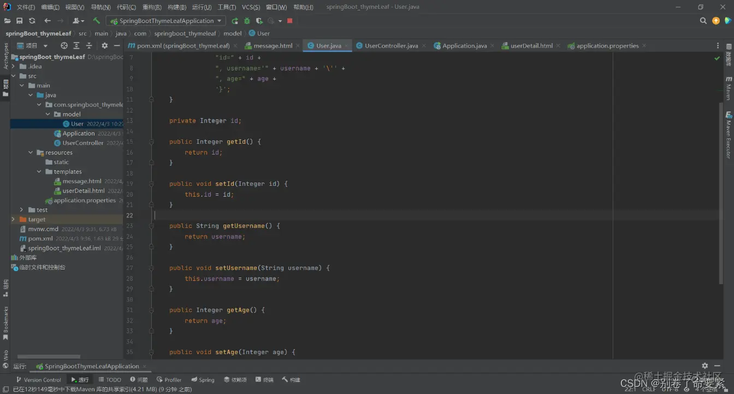Hide the Run panel with minus icon
Image resolution: width=734 pixels, height=394 pixels.
717,366
